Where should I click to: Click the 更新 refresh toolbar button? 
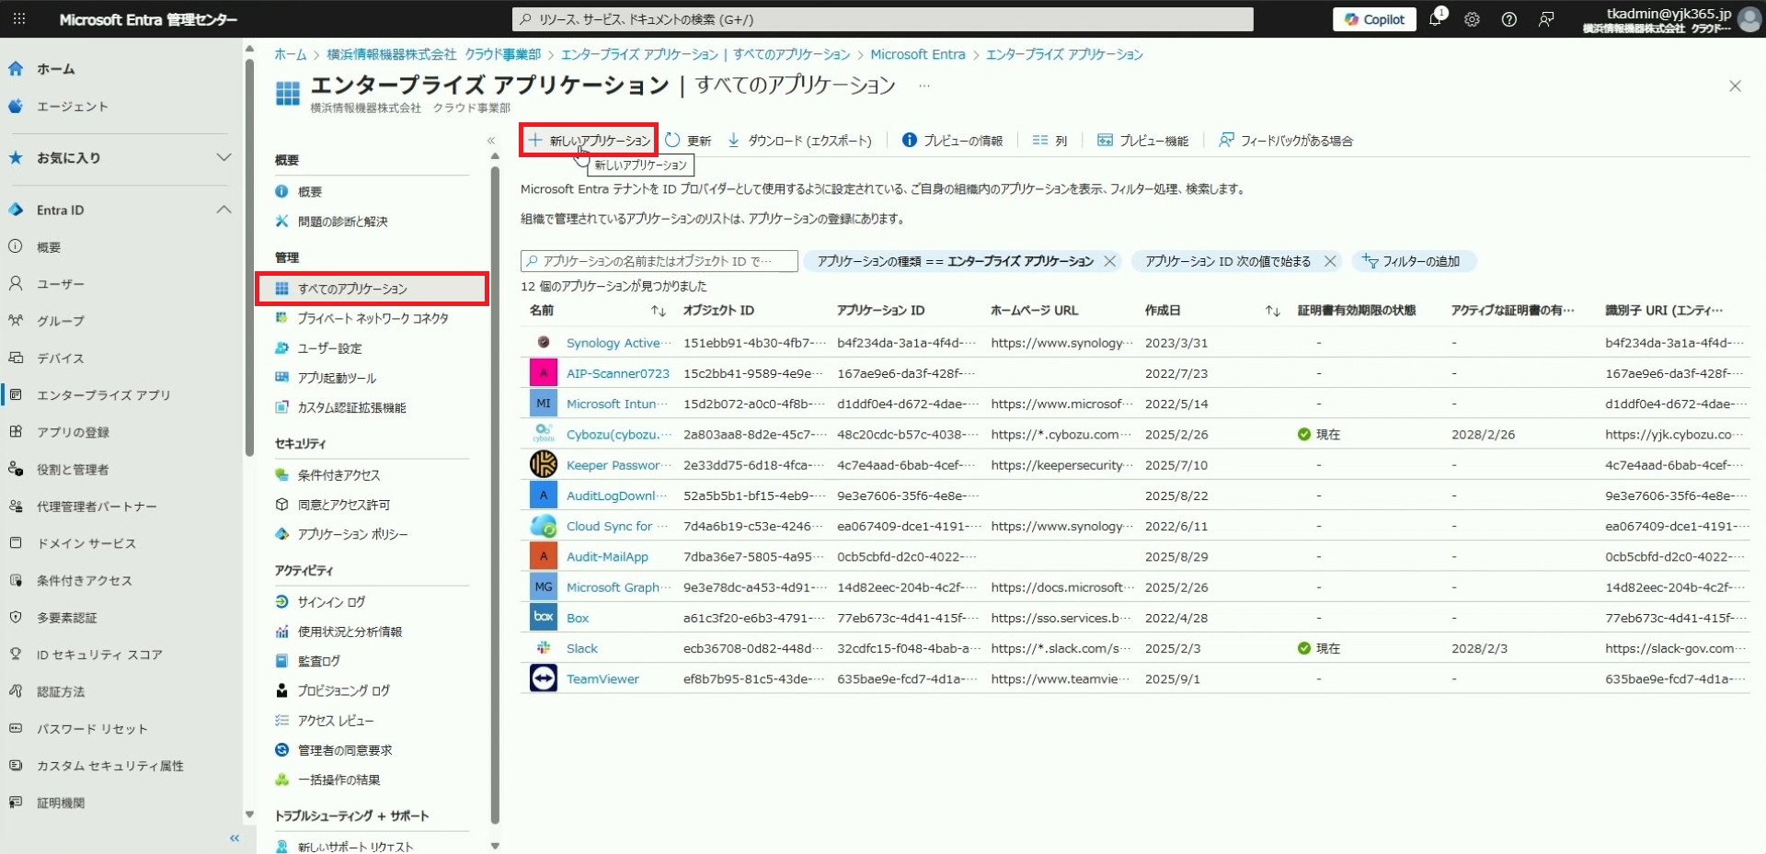click(x=688, y=141)
